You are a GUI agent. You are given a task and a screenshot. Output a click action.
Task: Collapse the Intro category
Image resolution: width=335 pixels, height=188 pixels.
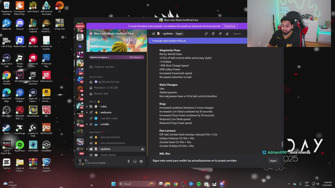96,102
